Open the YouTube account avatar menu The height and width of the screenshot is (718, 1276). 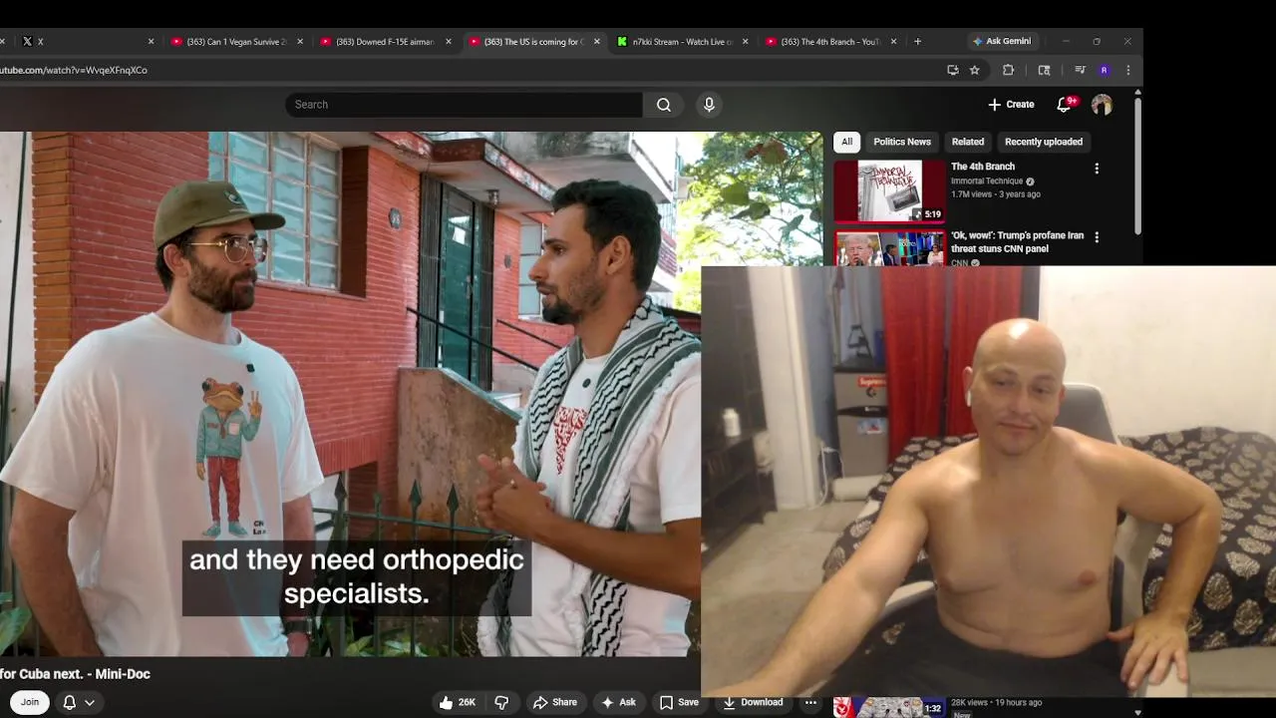(1102, 104)
